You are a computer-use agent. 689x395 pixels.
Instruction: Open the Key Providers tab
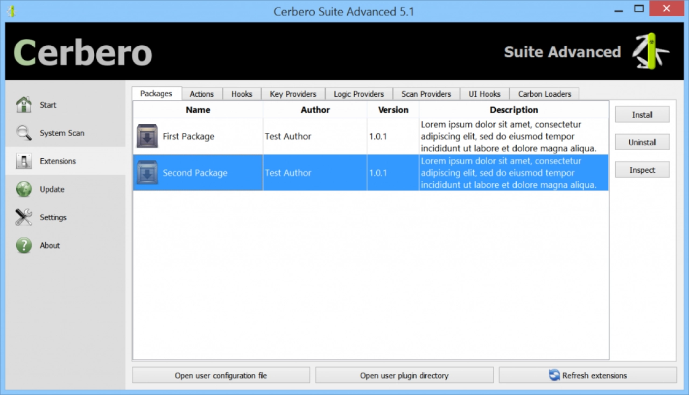point(293,94)
